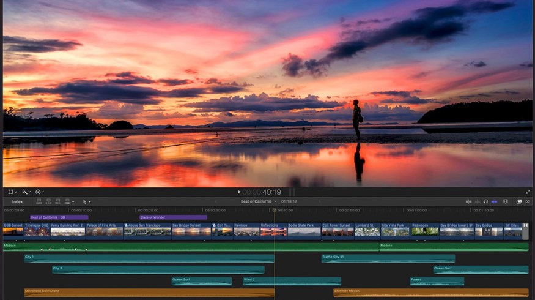
Task: Open the Best of California project menu
Action: tap(259, 201)
